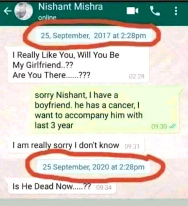
Task: Select the 'Will You Be My Girlfriend' message
Action: click(79, 65)
